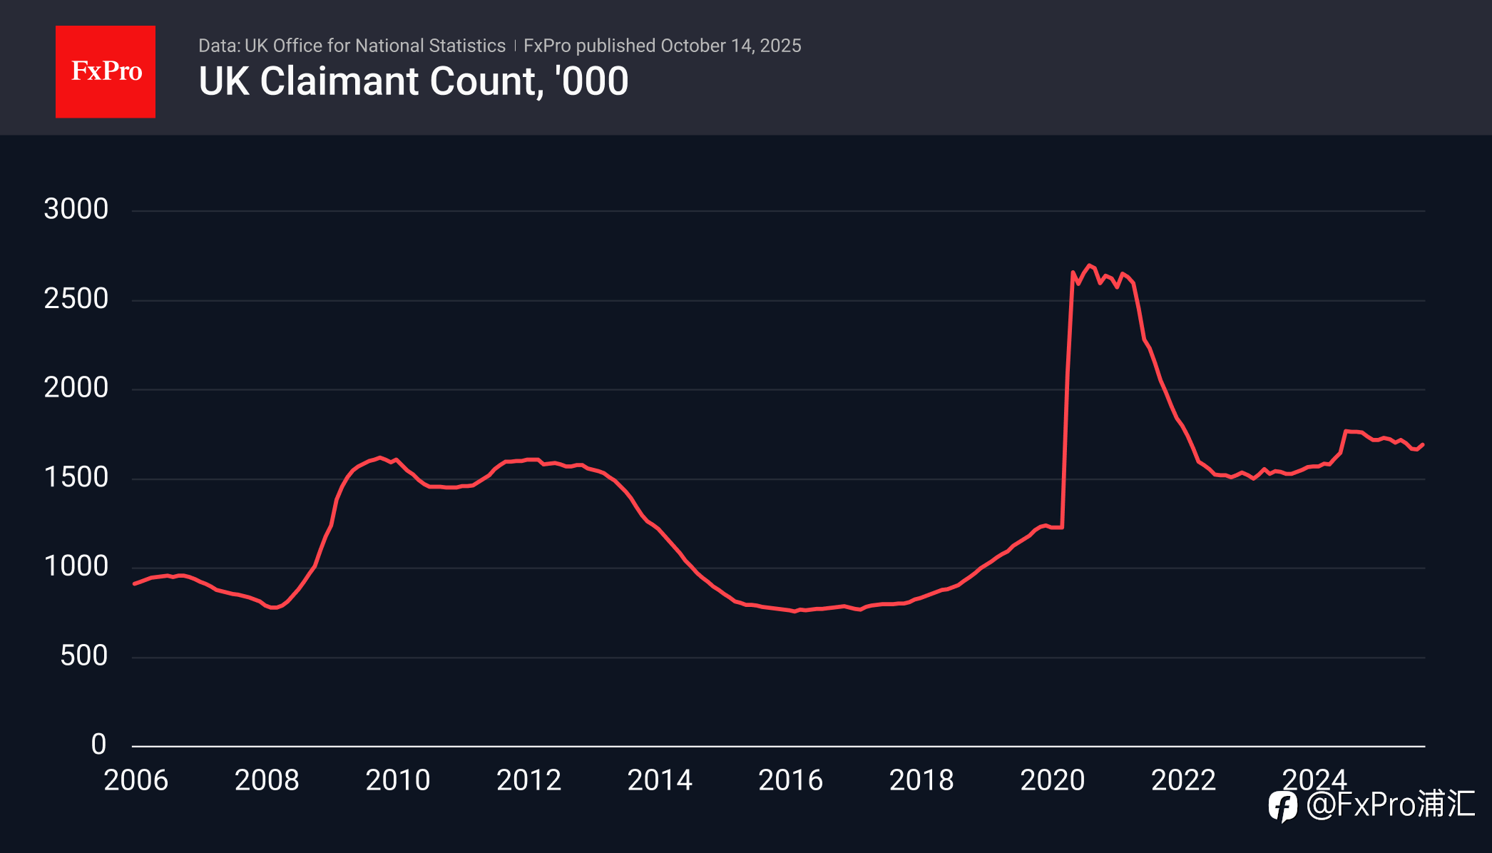Click the 2020 x-axis label

[1052, 780]
